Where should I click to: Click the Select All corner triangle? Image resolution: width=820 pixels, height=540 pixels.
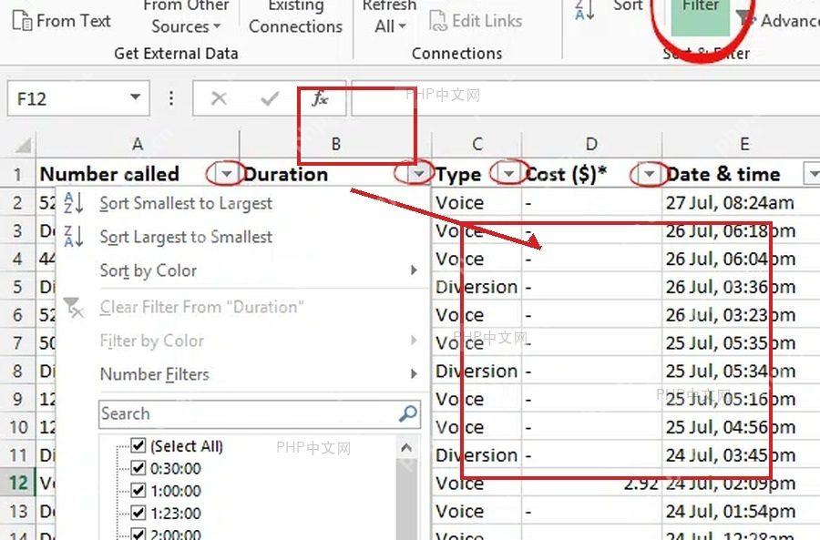[23, 144]
